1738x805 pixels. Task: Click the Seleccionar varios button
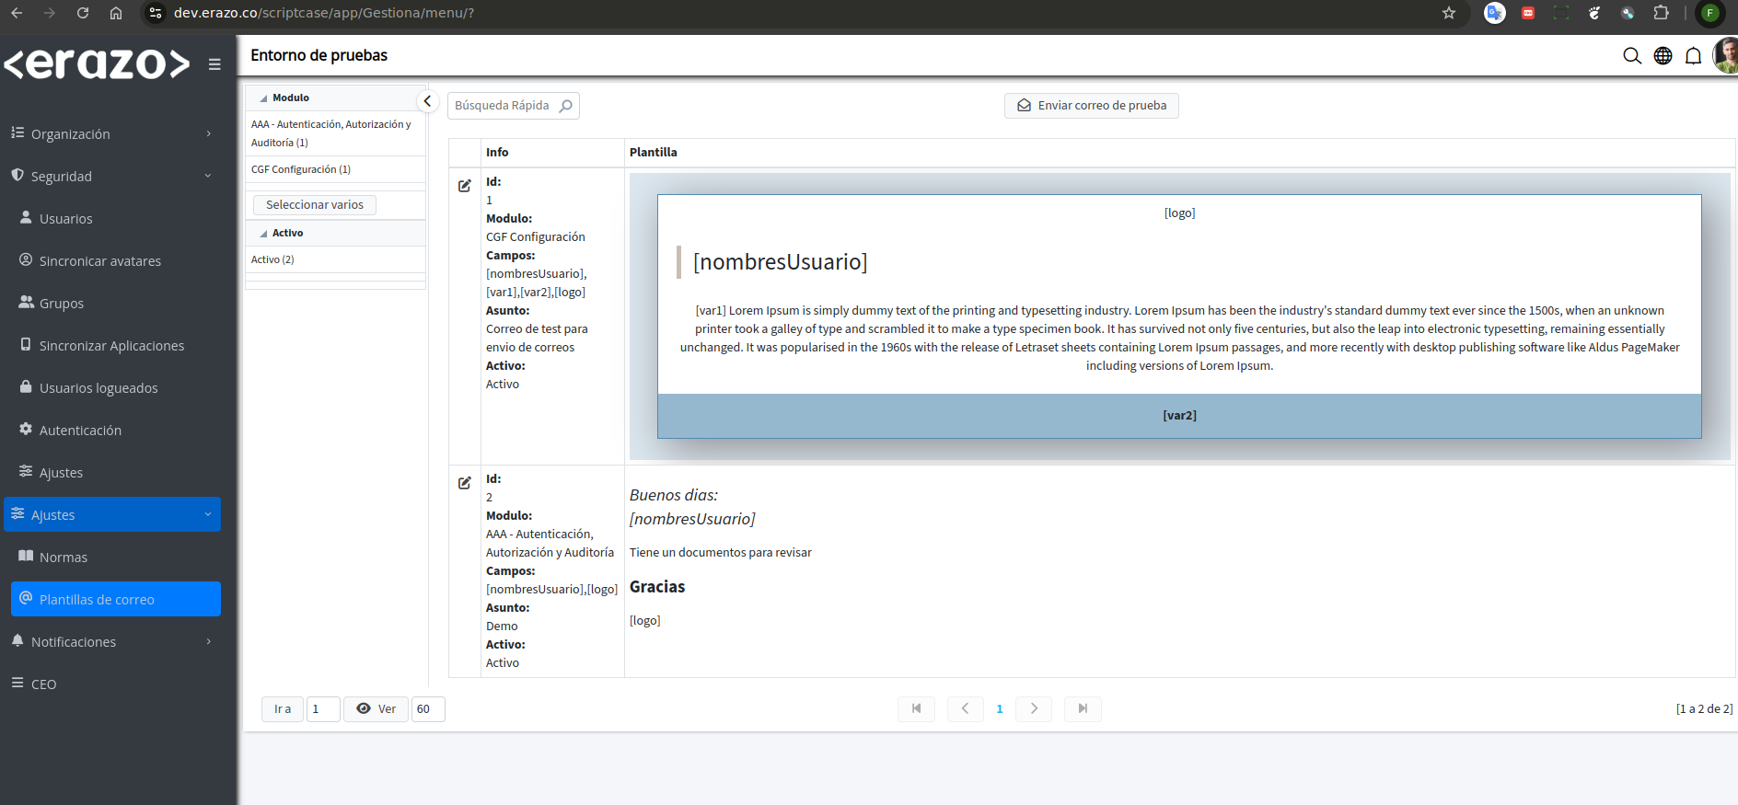[x=314, y=205]
